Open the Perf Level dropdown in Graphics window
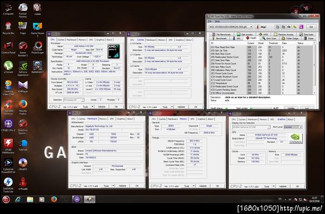325x214 pixels. point(293,127)
